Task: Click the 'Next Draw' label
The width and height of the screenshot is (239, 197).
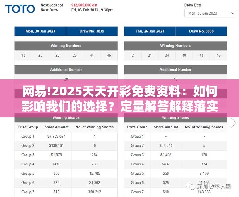Action: click(49, 10)
